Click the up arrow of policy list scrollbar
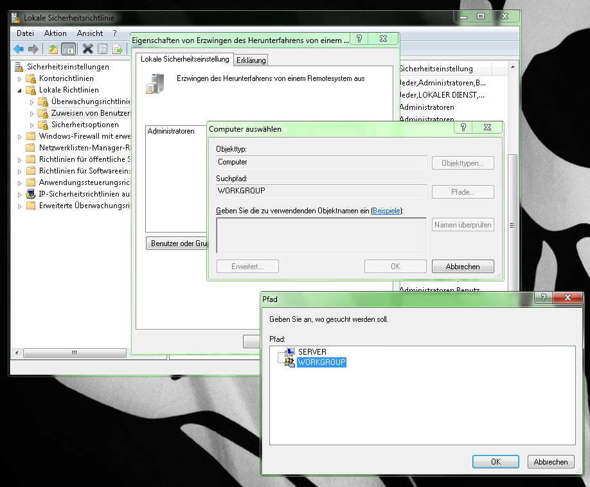The image size is (590, 487). click(513, 67)
